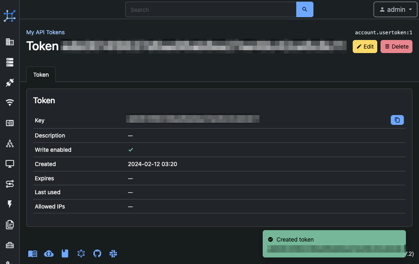Screen dimensions: 419x264
Task: Open the Connections sidebar menu (cable plug icon)
Action: pos(10,82)
